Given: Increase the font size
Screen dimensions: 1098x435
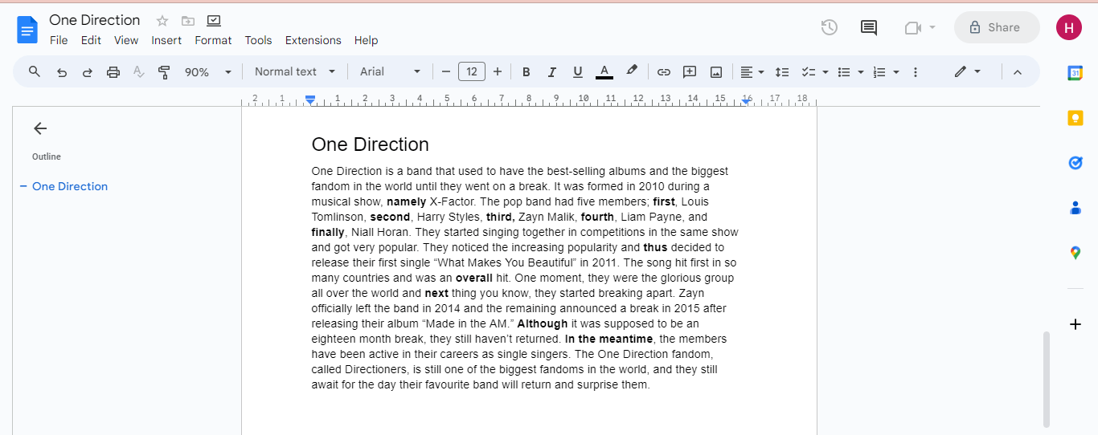Looking at the screenshot, I should [498, 72].
